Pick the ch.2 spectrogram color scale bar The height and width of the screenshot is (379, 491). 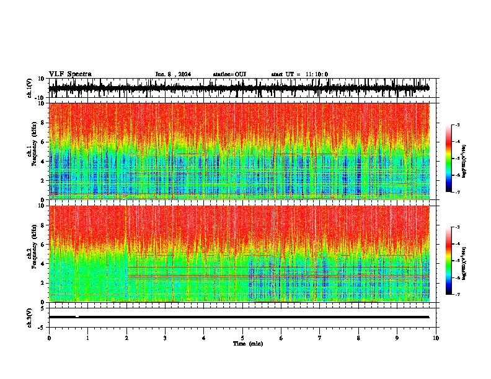point(448,261)
